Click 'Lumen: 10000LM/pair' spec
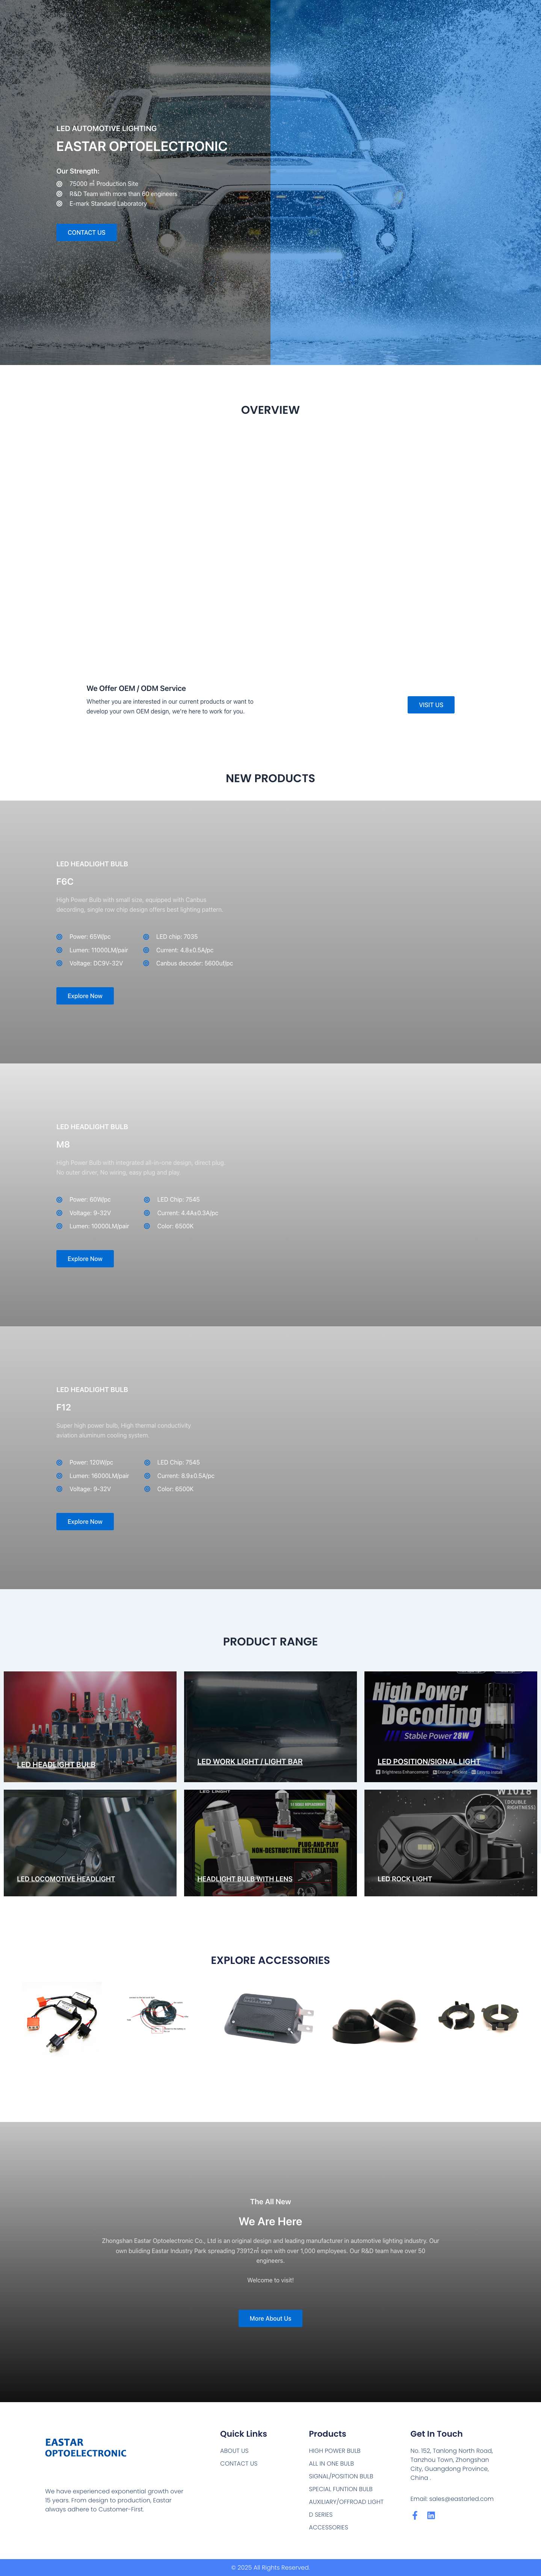The width and height of the screenshot is (541, 2576). tap(99, 1226)
